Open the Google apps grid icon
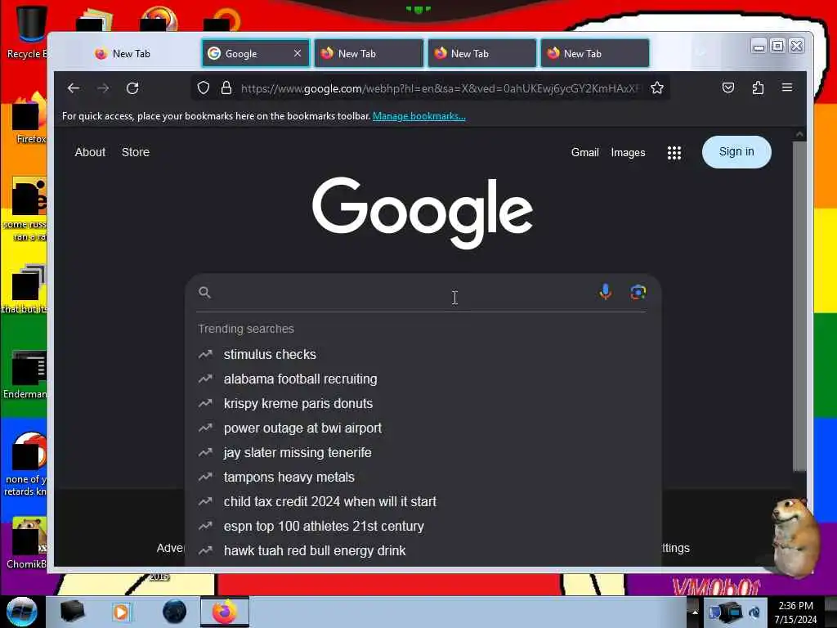 [x=674, y=153]
